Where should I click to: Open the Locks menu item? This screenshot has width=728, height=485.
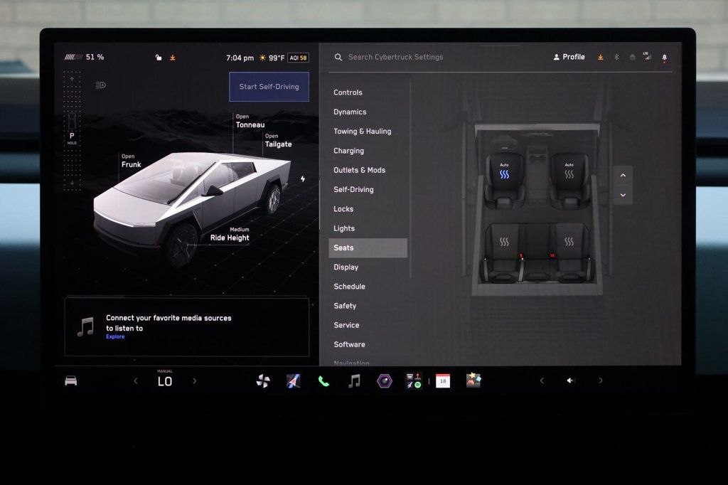[343, 209]
